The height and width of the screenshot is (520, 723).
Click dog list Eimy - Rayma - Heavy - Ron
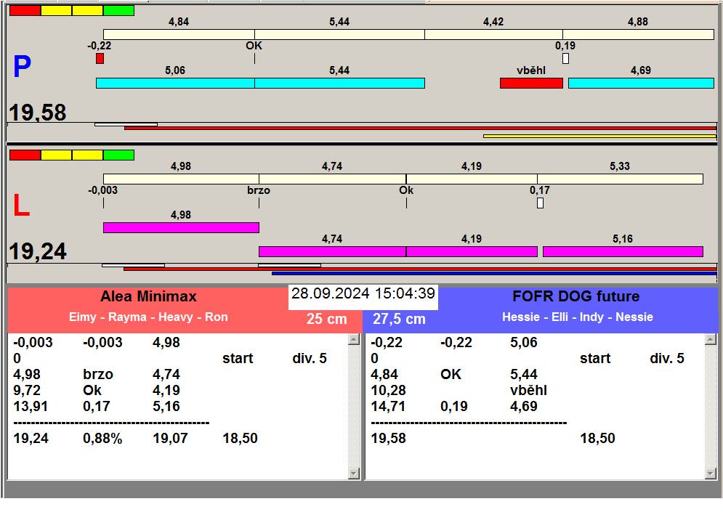(148, 317)
